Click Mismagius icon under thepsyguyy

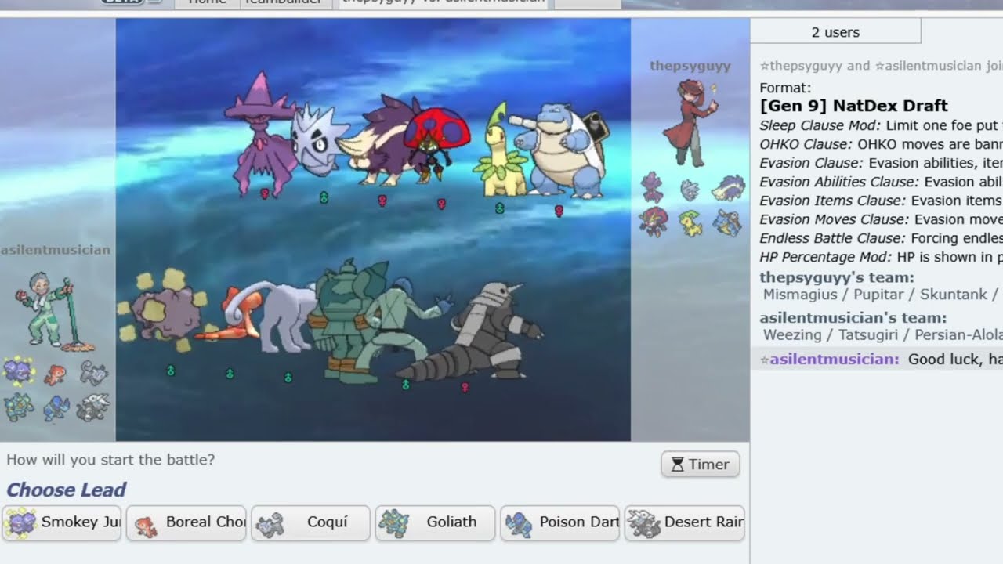[x=652, y=188]
